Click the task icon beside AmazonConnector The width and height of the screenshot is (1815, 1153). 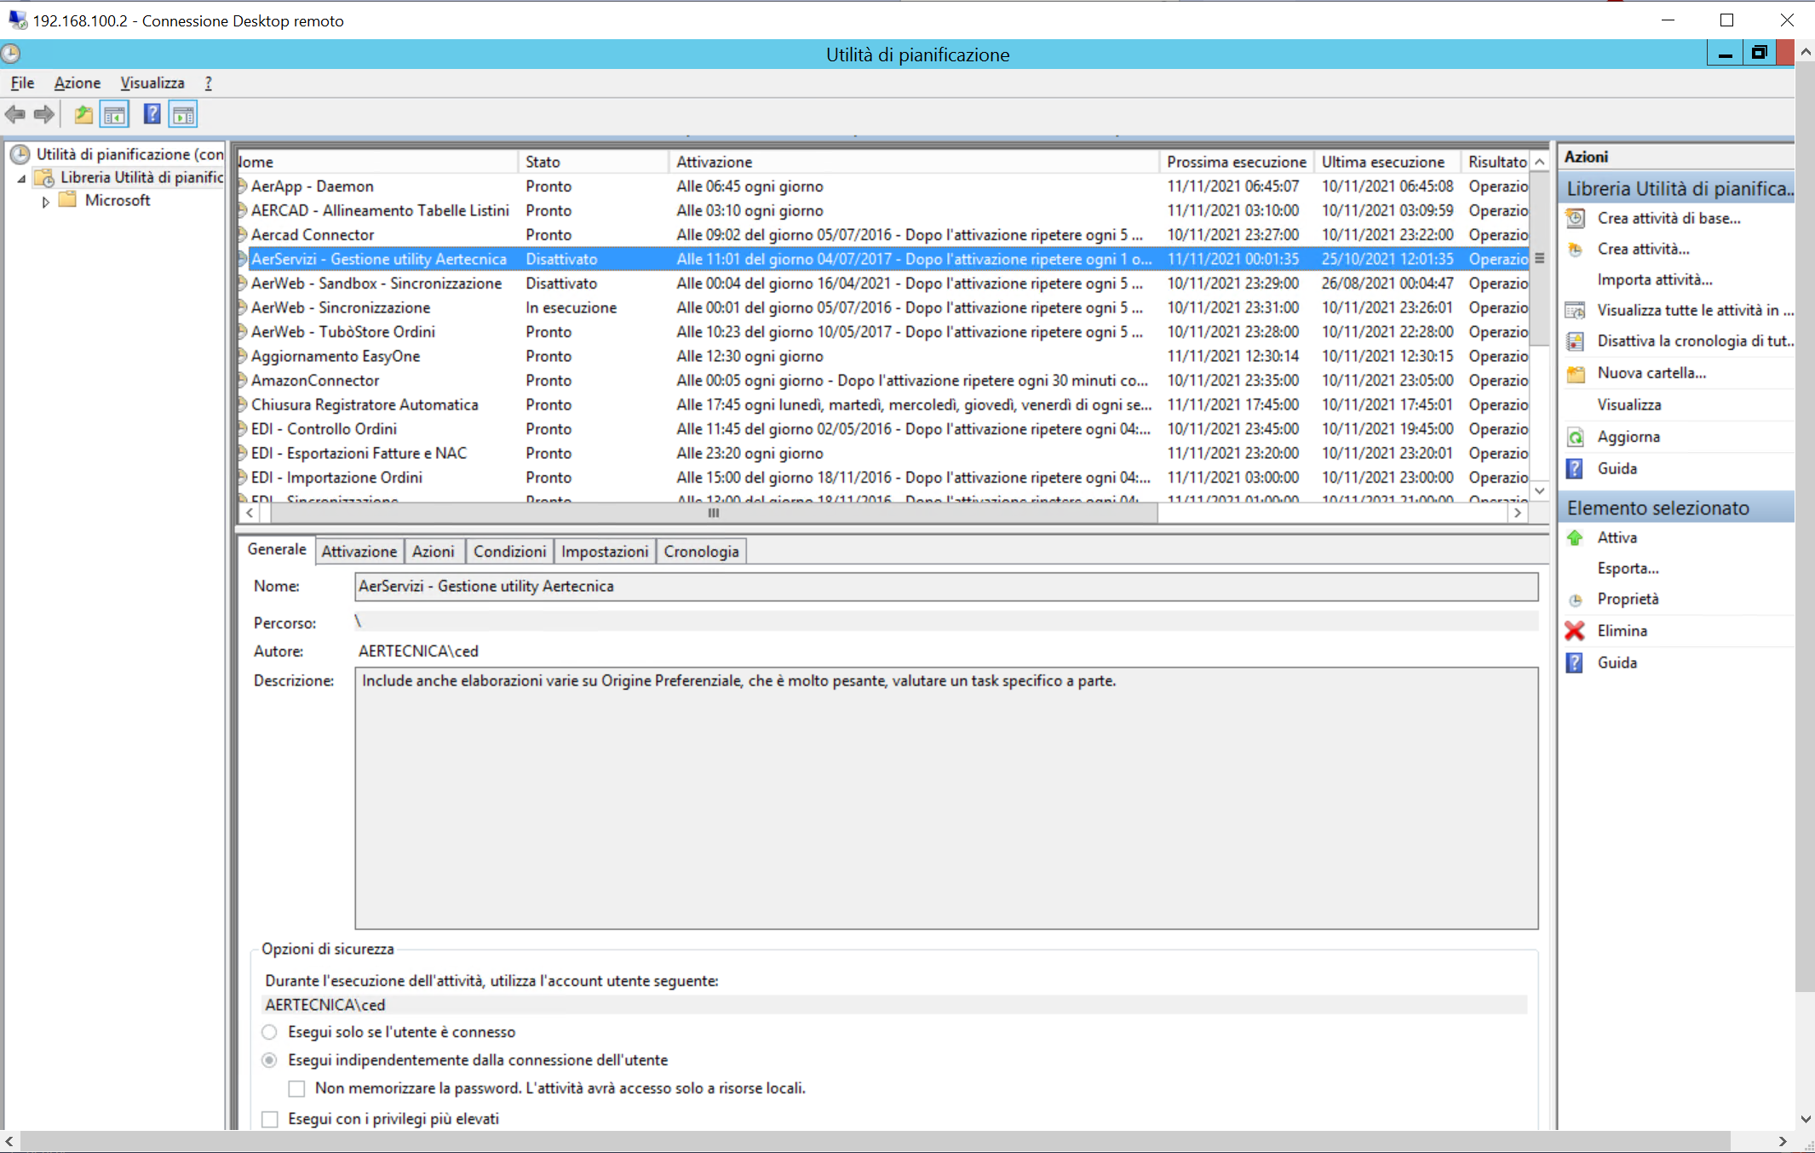tap(243, 380)
